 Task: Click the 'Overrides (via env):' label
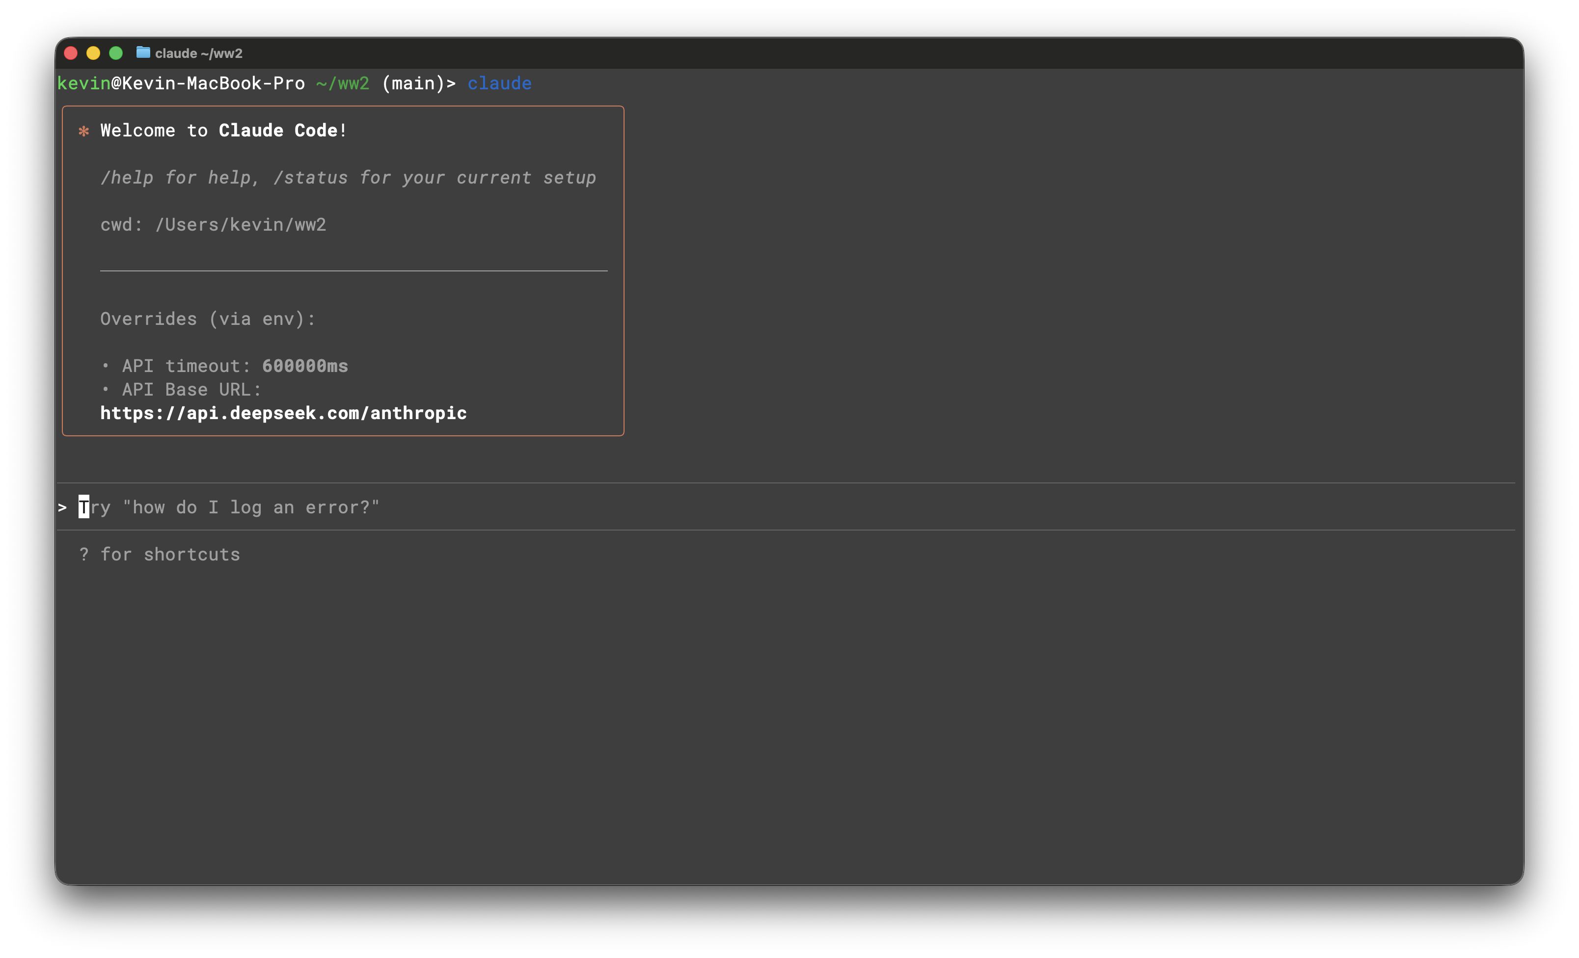point(208,319)
